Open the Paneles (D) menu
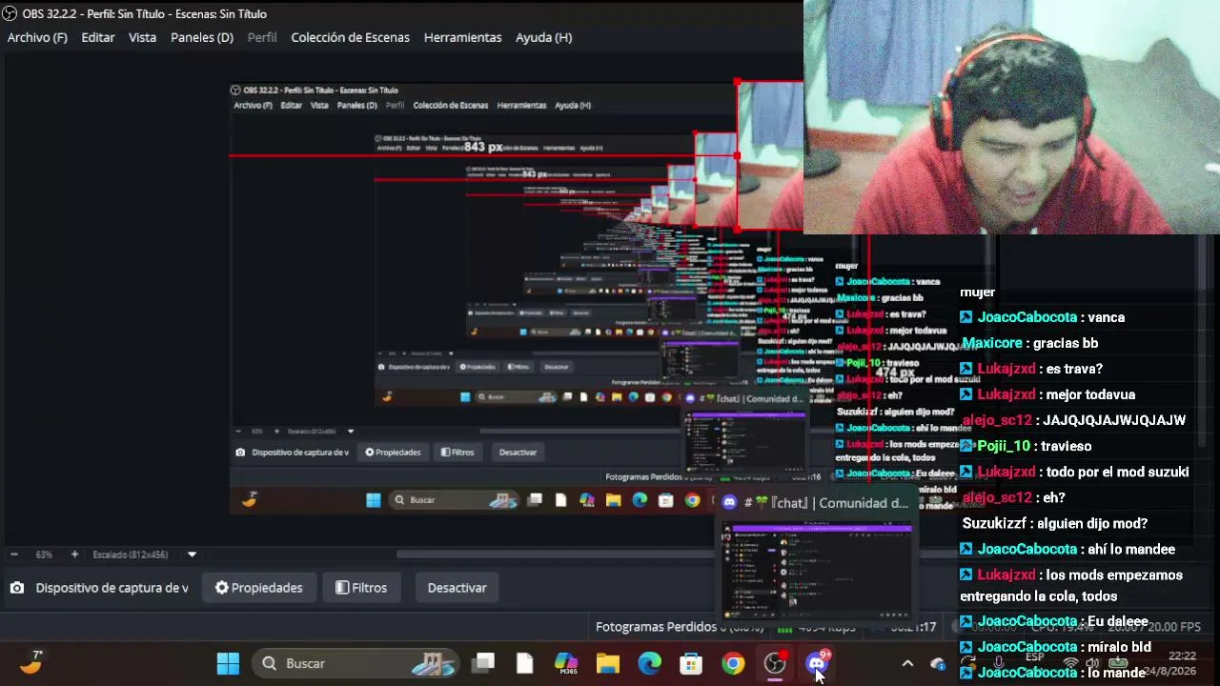The height and width of the screenshot is (686, 1220). [202, 37]
